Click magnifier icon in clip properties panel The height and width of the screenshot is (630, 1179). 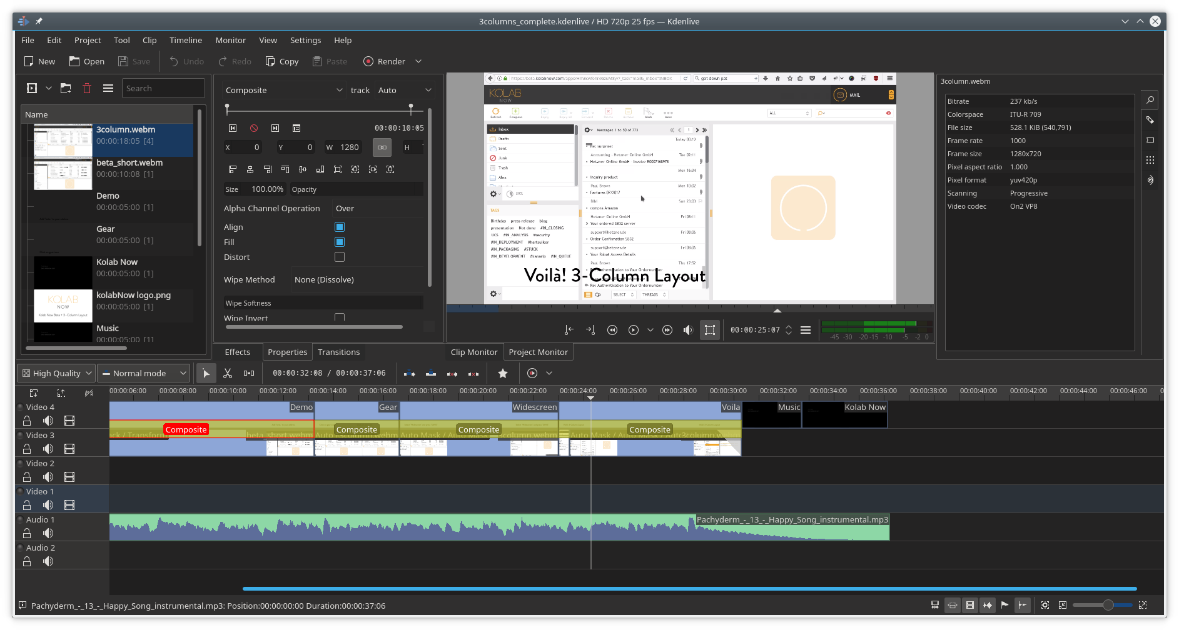pos(1150,100)
